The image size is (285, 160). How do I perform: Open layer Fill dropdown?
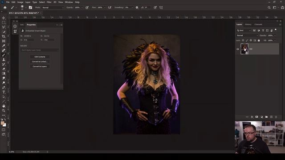click(275, 40)
